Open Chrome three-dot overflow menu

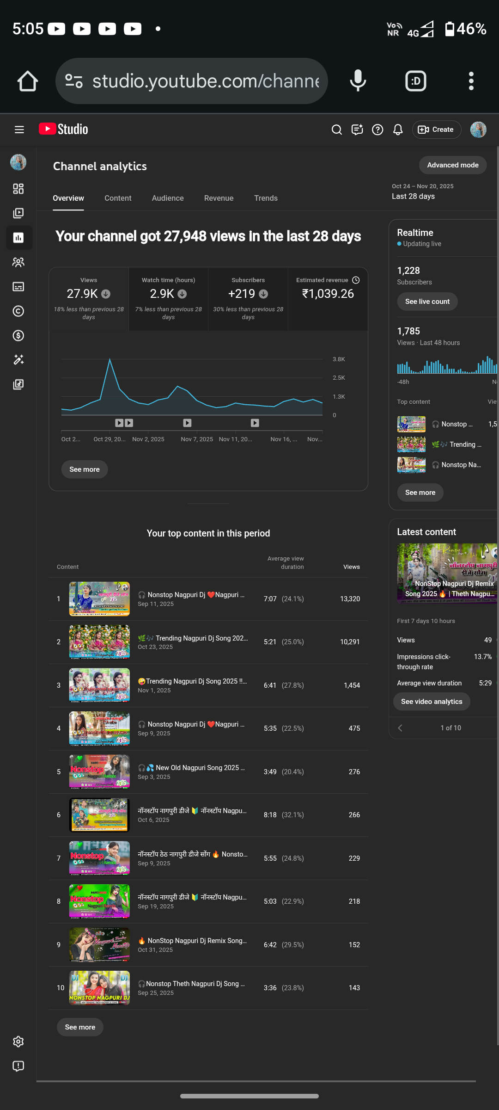[471, 81]
